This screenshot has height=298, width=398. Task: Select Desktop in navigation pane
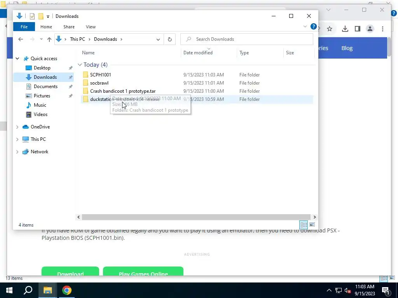click(42, 68)
